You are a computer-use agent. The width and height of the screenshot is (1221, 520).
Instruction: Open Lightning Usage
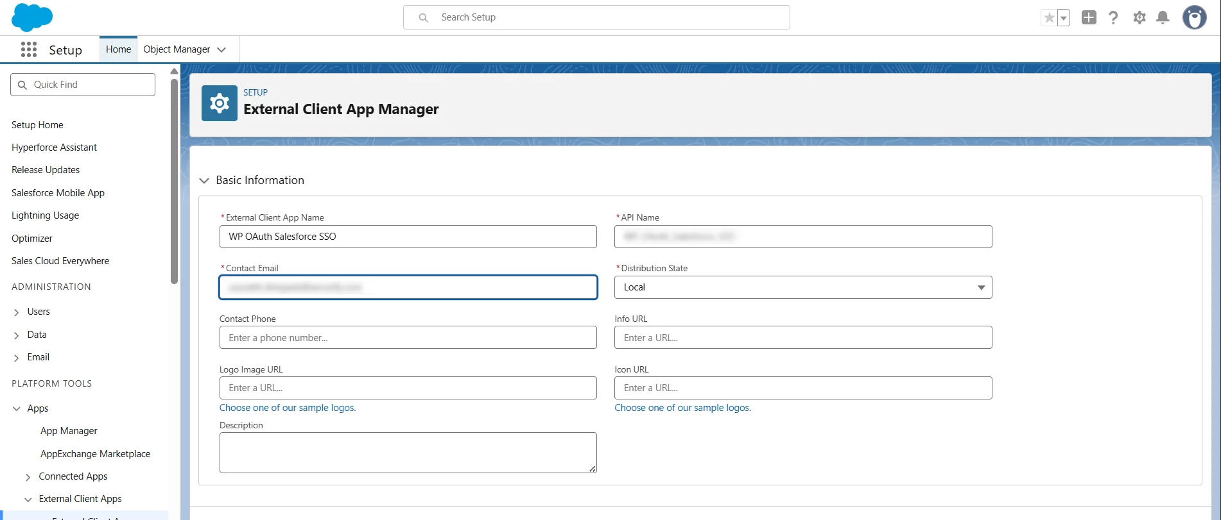pyautogui.click(x=45, y=215)
